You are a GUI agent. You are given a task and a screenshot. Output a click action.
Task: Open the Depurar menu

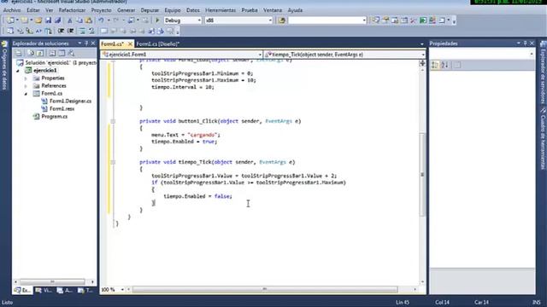150,10
